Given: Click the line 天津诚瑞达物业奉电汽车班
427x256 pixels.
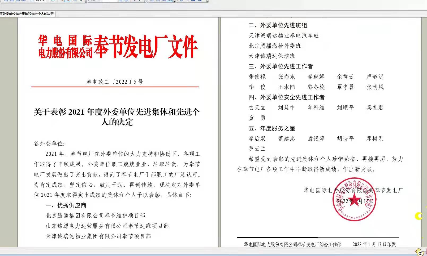Looking at the screenshot, I should coord(284,35).
